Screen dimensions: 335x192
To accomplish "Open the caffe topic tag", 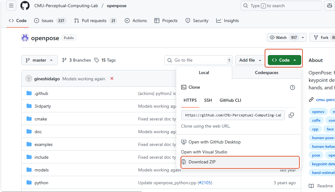I will point(316,120).
